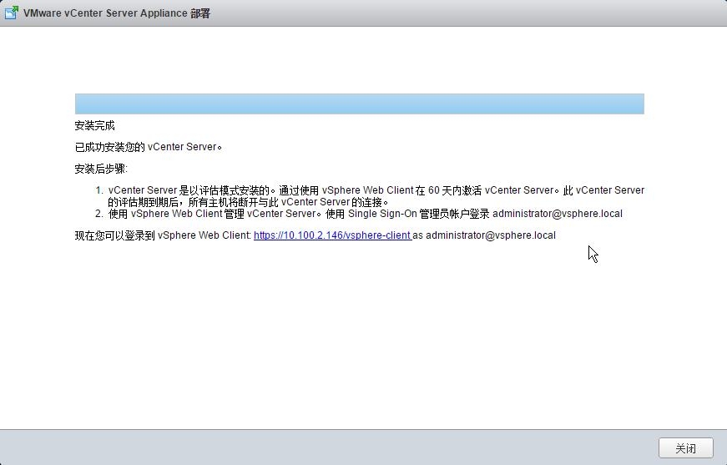This screenshot has height=465, width=727.
Task: Click the '已成功安装您的 vCenter Server' text
Action: point(149,147)
